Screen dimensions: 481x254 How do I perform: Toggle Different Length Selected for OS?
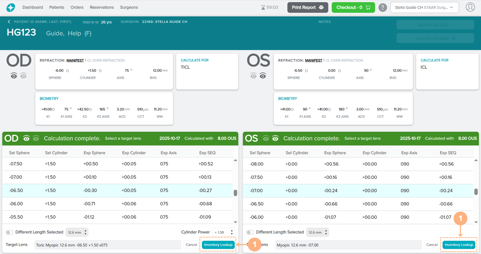click(250, 232)
